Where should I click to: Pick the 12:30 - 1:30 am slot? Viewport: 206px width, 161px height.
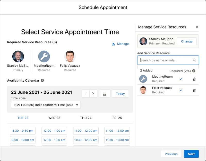pyautogui.click(x=54, y=140)
